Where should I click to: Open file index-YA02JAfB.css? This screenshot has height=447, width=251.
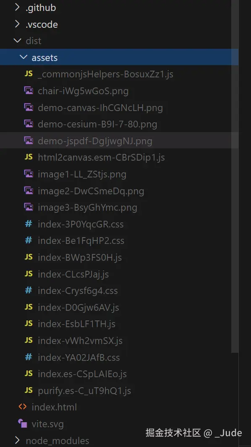[x=79, y=357]
